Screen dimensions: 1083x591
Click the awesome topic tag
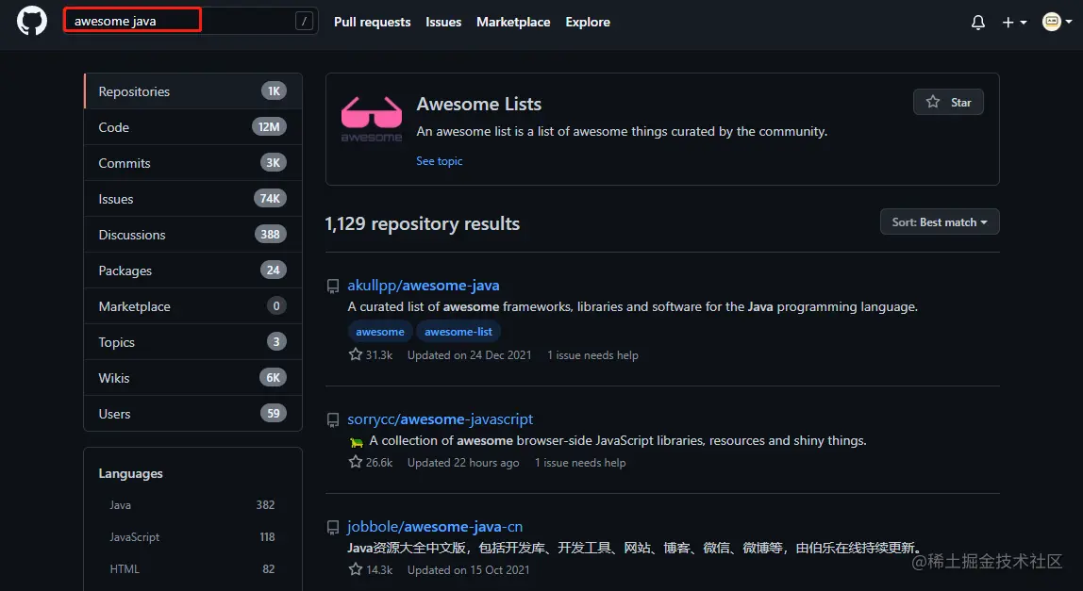(x=380, y=332)
